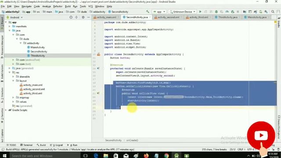Screen dimensions: 281x158
Task: Click the class gutter icon beside SecondActivity declaration
Action: (98, 54)
